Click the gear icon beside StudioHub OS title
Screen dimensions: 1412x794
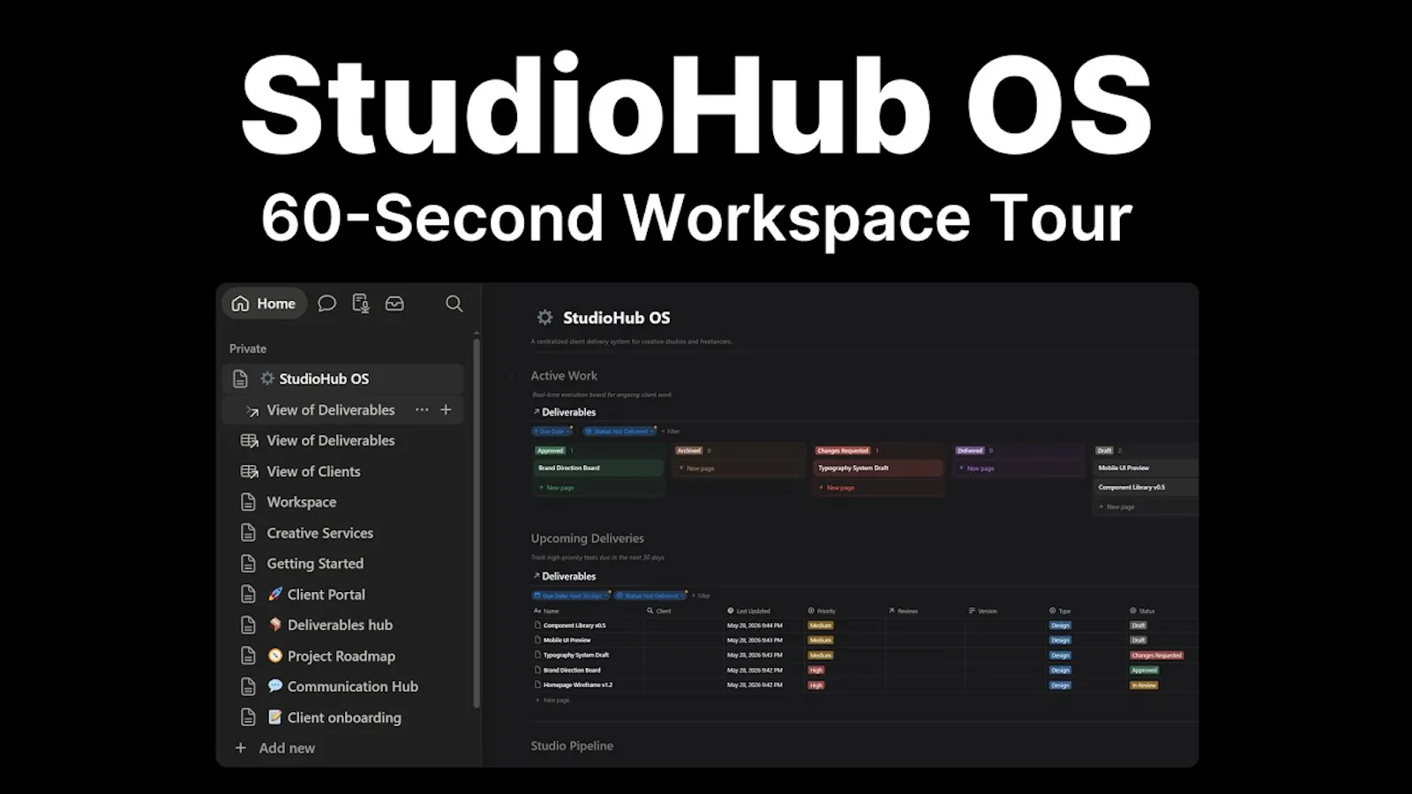545,318
